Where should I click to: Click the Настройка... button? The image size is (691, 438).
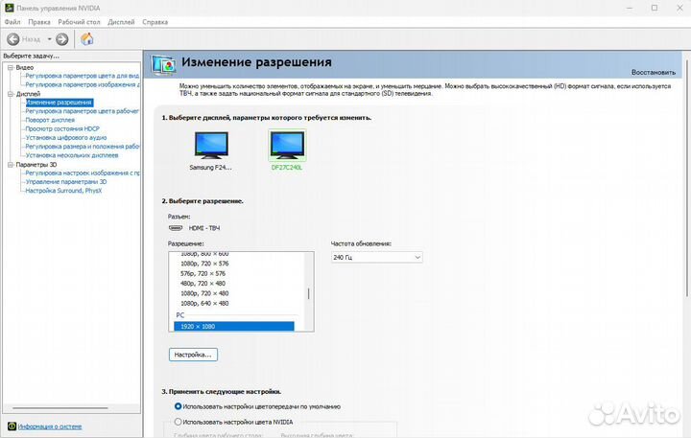(x=193, y=355)
